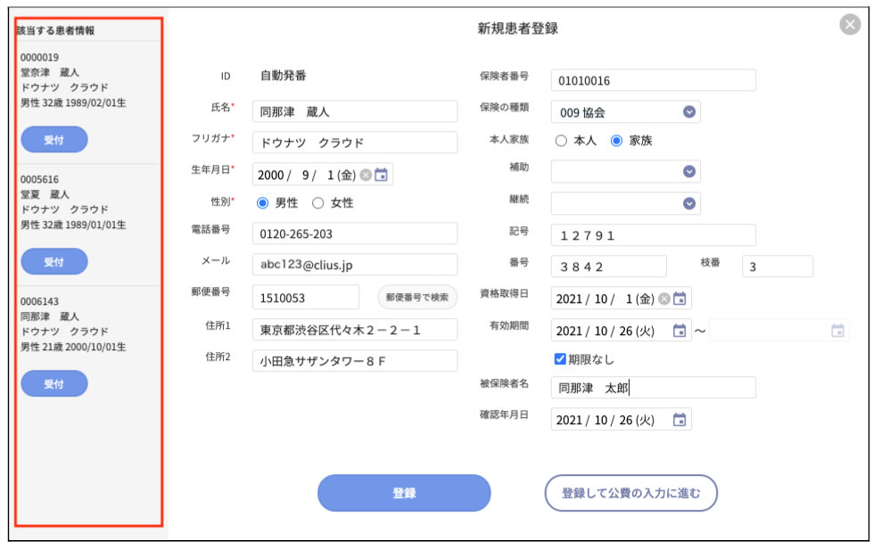Clear the 資格取得日 date value
881x549 pixels.
[664, 299]
